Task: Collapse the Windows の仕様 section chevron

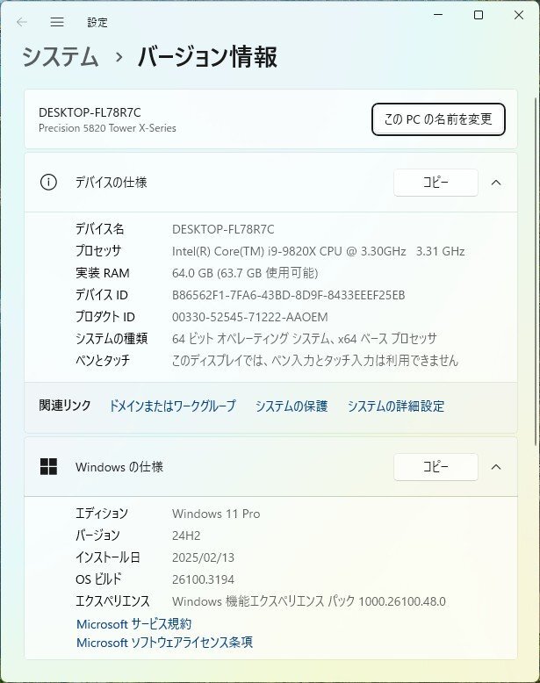Action: tap(496, 467)
